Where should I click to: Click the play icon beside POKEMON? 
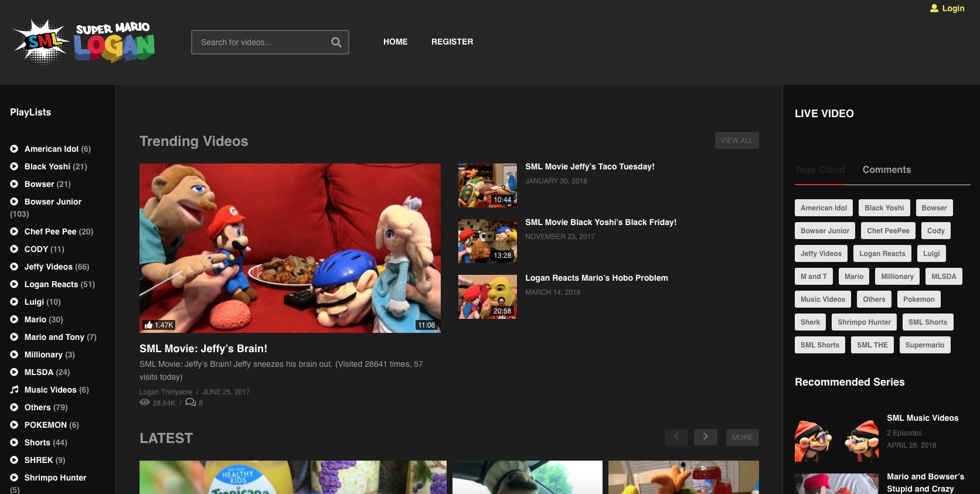pos(14,425)
